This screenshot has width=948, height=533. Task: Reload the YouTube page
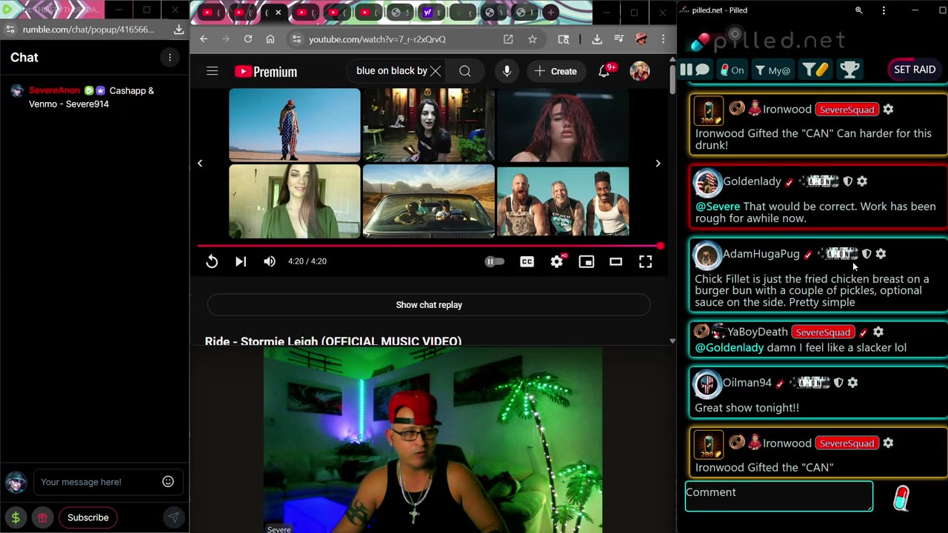tap(248, 39)
